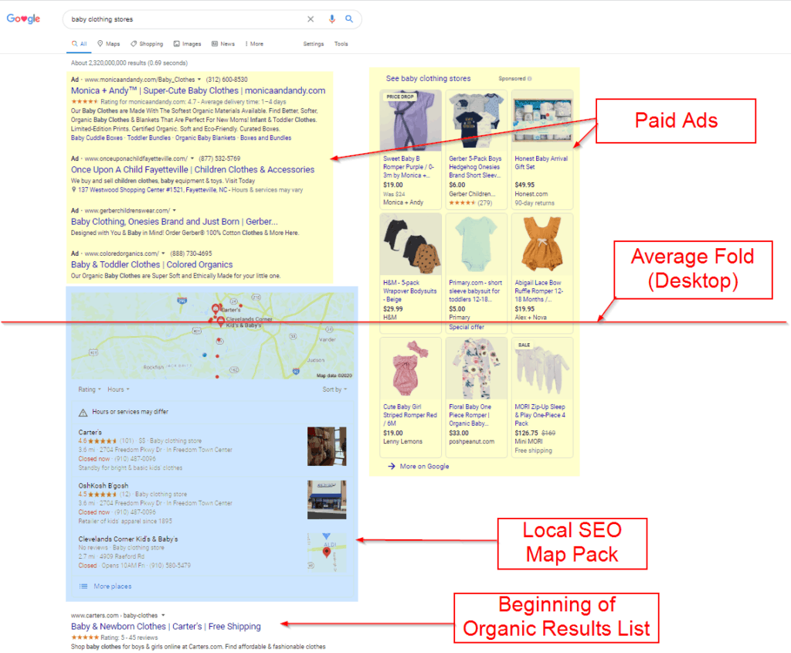Image resolution: width=791 pixels, height=653 pixels.
Task: Click the Carter's map pin
Action: point(216,308)
